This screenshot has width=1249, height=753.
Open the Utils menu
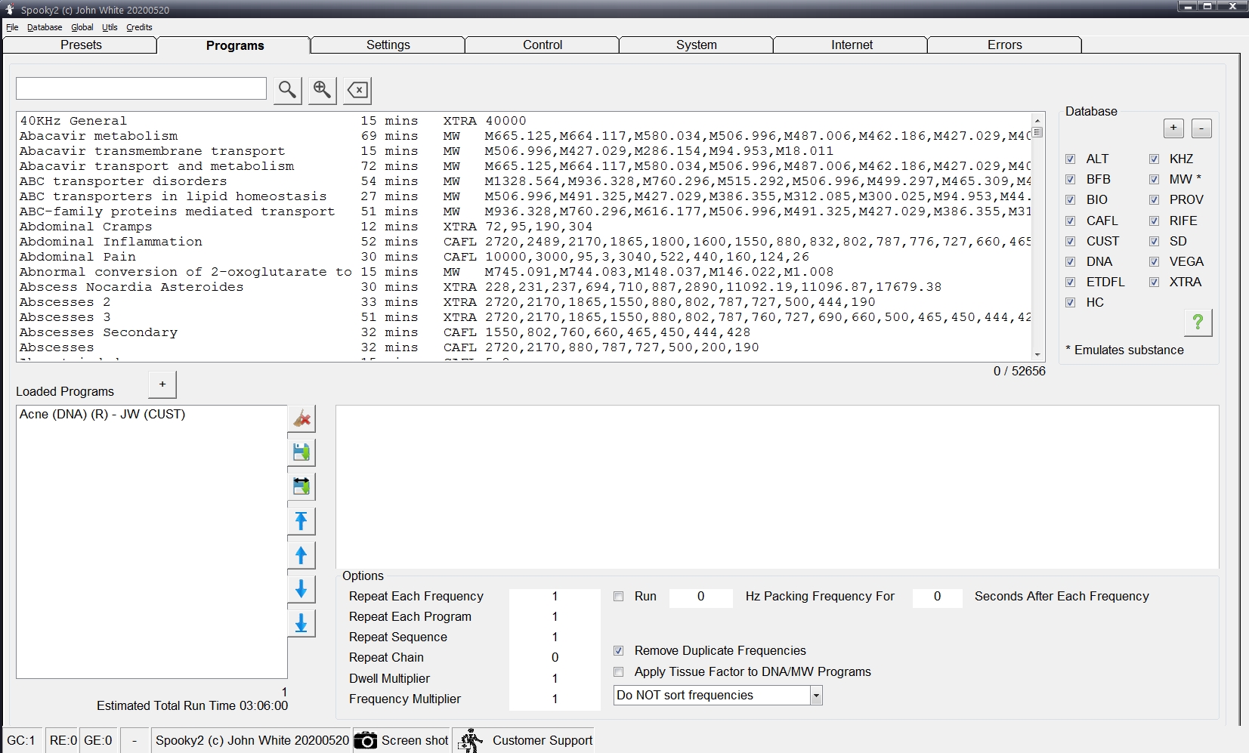coord(110,27)
